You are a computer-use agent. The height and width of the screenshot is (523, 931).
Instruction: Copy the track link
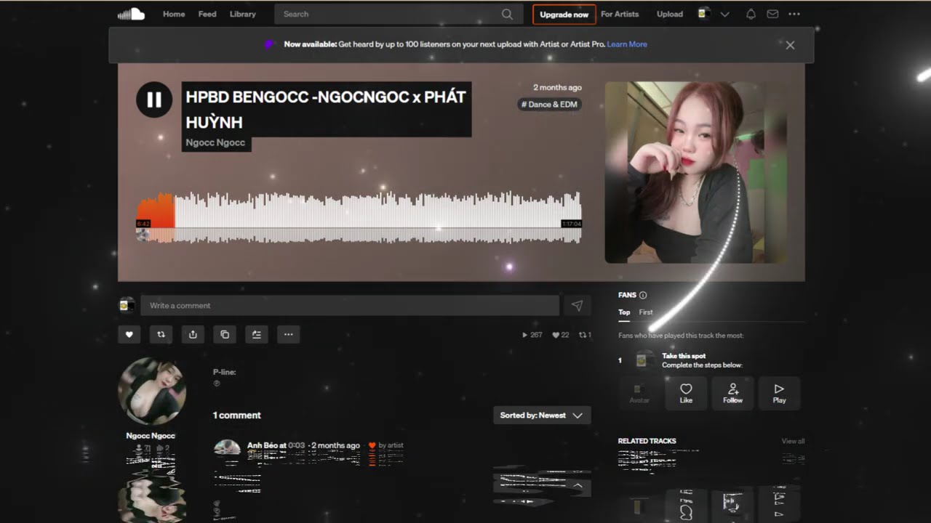[x=225, y=334]
